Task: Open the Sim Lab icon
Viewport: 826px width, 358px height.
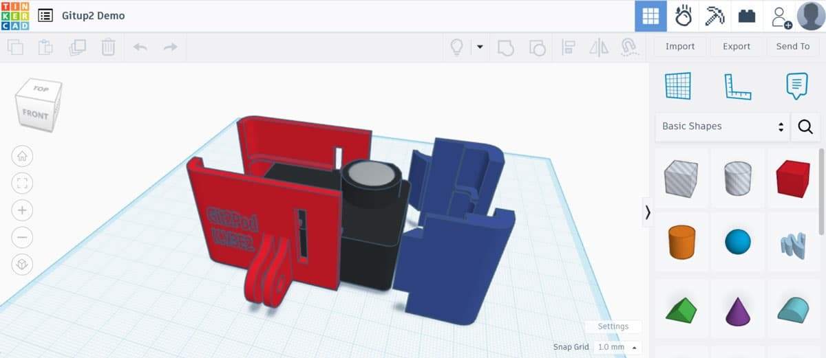Action: (x=683, y=16)
